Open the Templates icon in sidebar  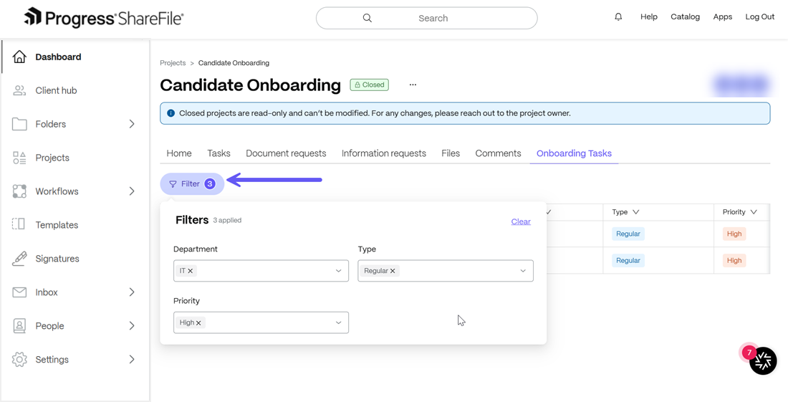coord(19,224)
